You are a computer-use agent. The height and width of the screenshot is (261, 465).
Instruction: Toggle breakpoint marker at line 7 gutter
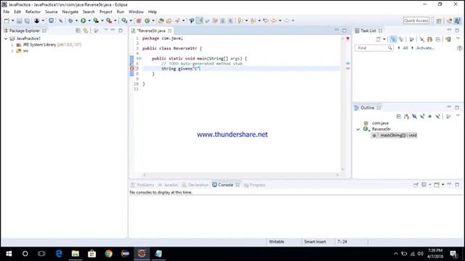click(x=132, y=69)
